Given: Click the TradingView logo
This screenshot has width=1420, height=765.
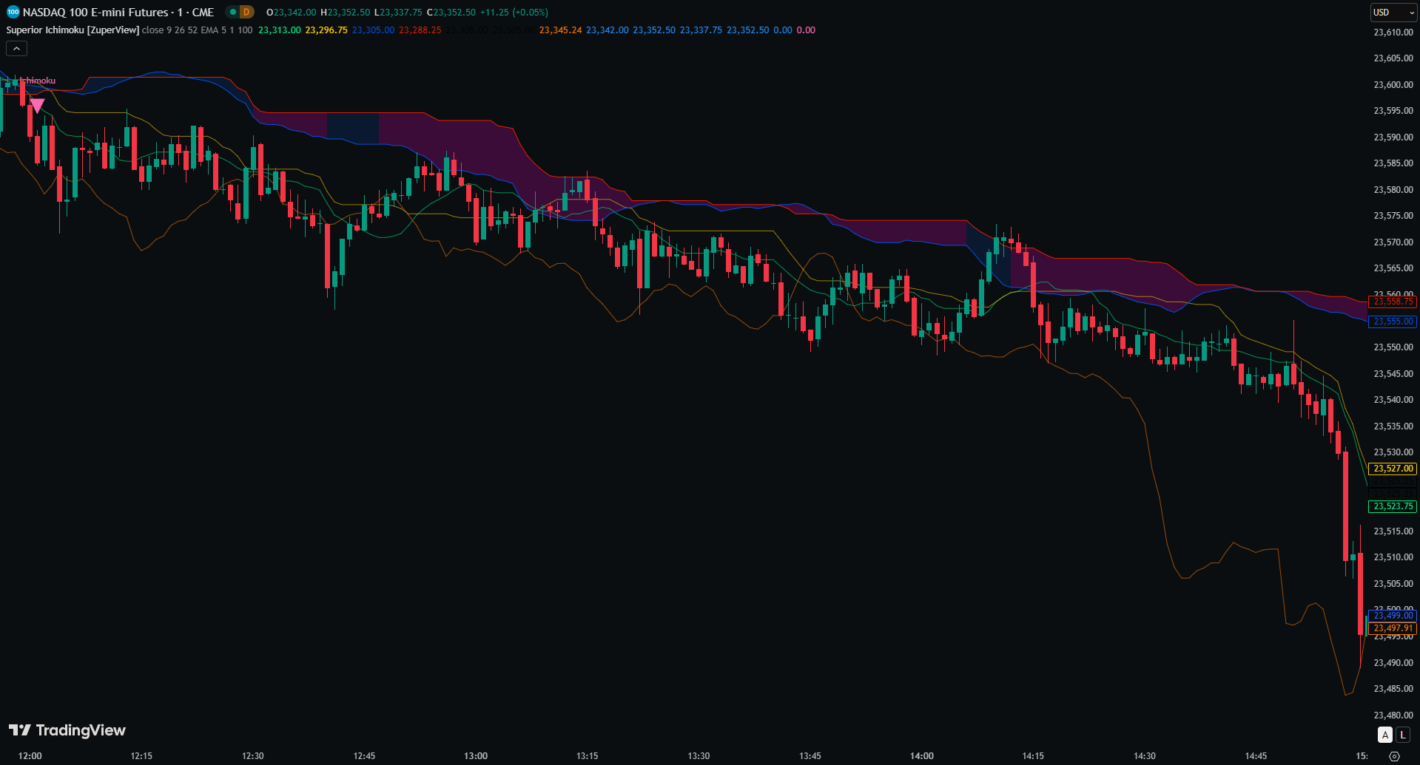Looking at the screenshot, I should (x=67, y=730).
